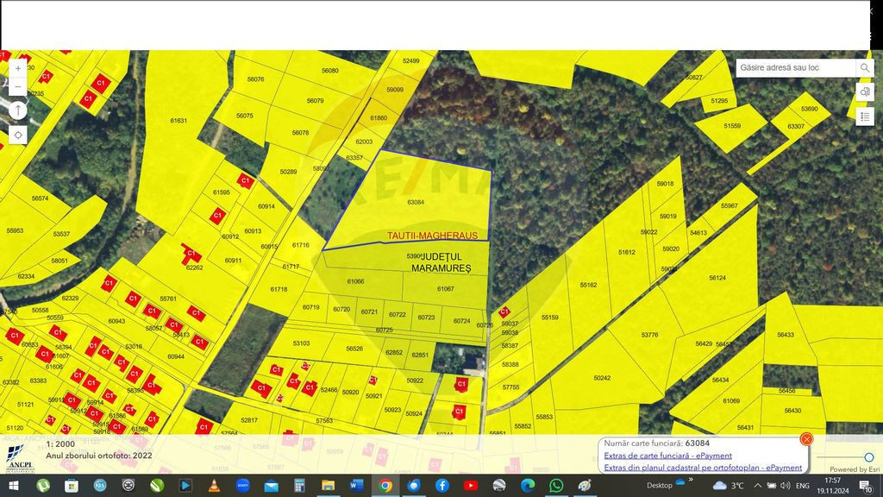Click the Powered by Esri attribution
The width and height of the screenshot is (883, 497).
pyautogui.click(x=855, y=469)
